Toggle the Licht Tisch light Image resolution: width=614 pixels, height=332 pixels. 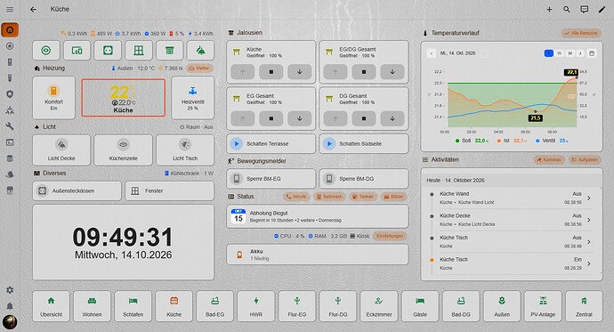coord(185,150)
